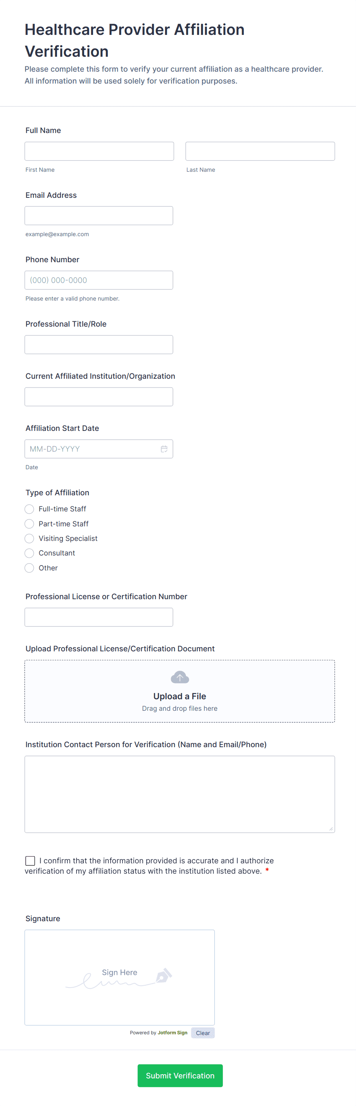Choose Other as affiliation type
This screenshot has height=1106, width=356.
coord(29,568)
